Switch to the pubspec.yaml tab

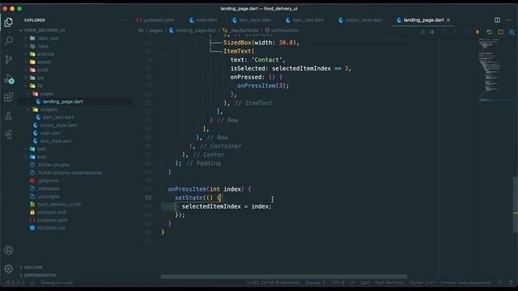[x=155, y=20]
